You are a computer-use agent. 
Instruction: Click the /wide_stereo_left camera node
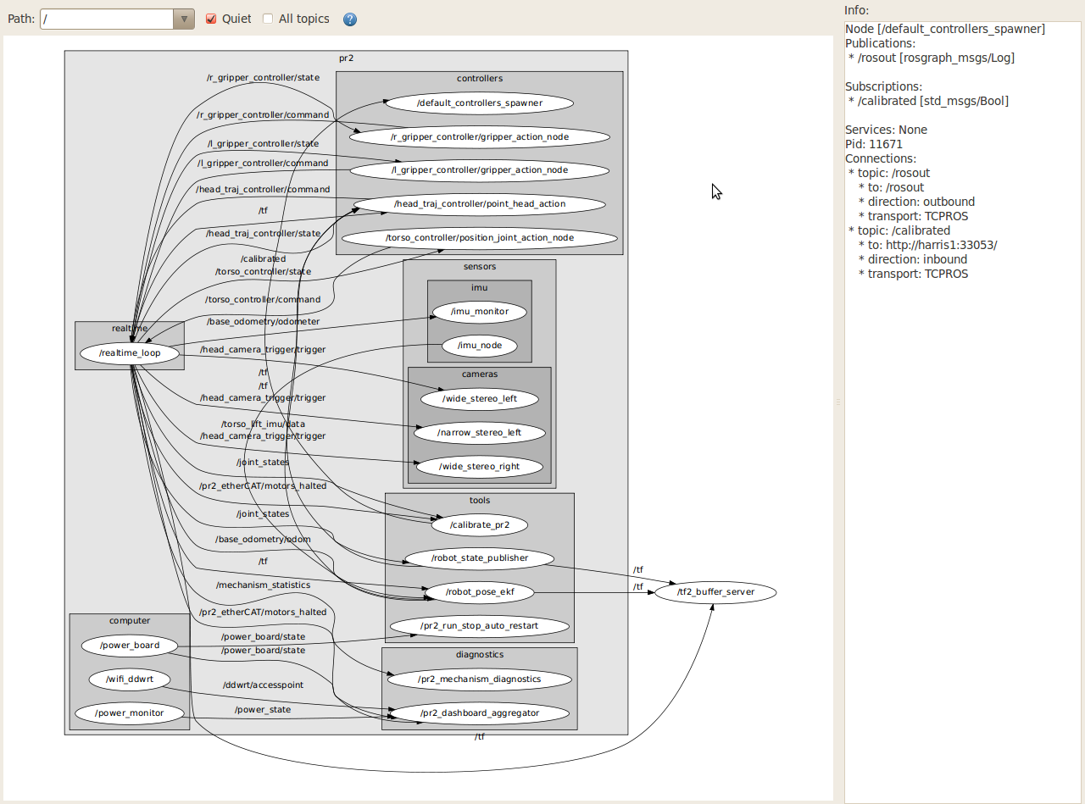click(479, 398)
